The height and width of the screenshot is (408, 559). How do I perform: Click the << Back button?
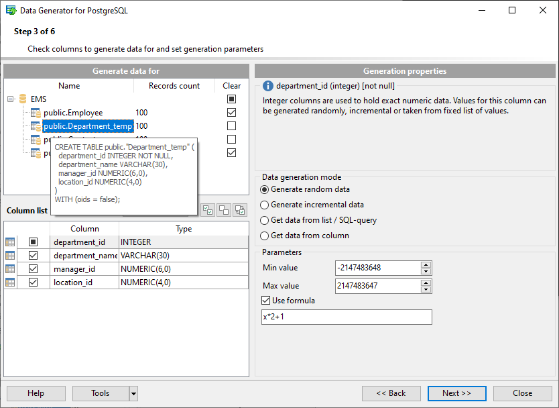[391, 393]
